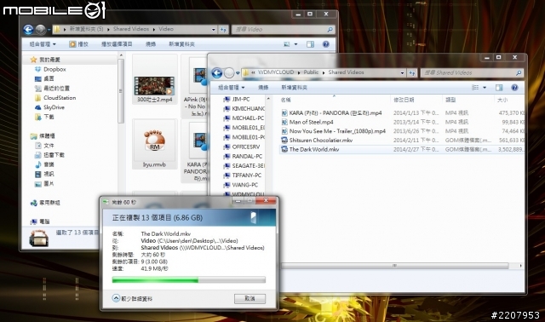
Task: Click 新增資料夾 in Video window toolbar
Action: 181,44
